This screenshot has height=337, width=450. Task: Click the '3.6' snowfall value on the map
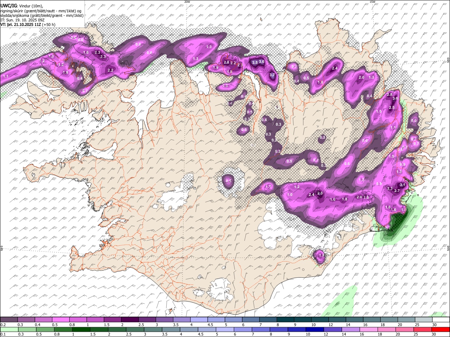[262, 61]
